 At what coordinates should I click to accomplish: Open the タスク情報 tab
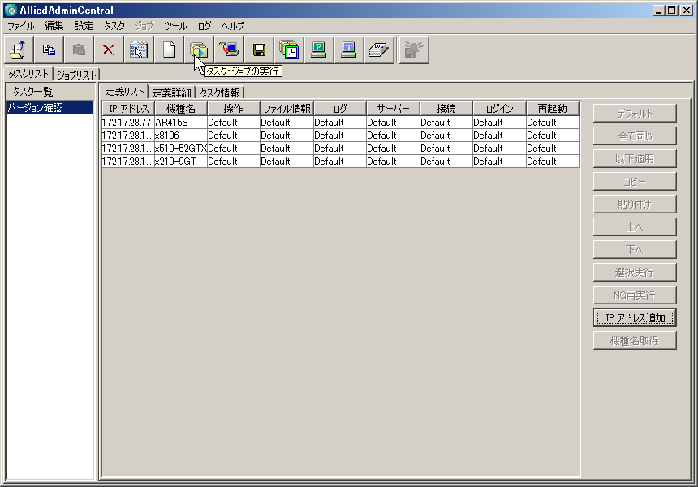[x=220, y=93]
